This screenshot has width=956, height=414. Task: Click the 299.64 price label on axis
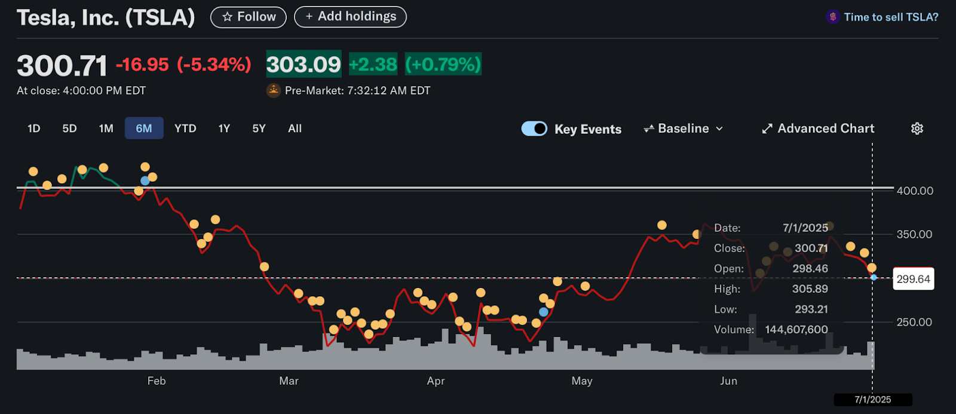pyautogui.click(x=913, y=279)
